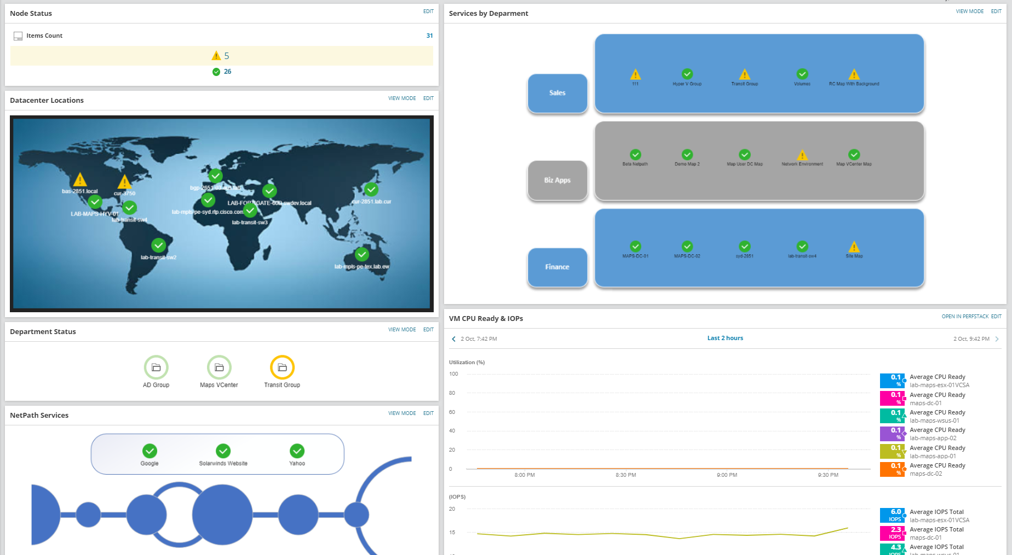Image resolution: width=1012 pixels, height=555 pixels.
Task: Open View Mode for NetPath Services
Action: coord(402,413)
